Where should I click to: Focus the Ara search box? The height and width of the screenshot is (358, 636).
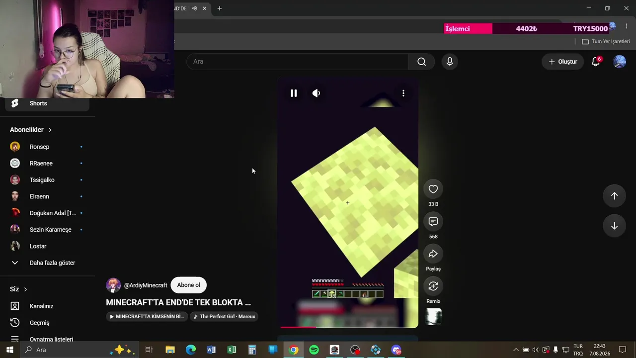(x=298, y=62)
